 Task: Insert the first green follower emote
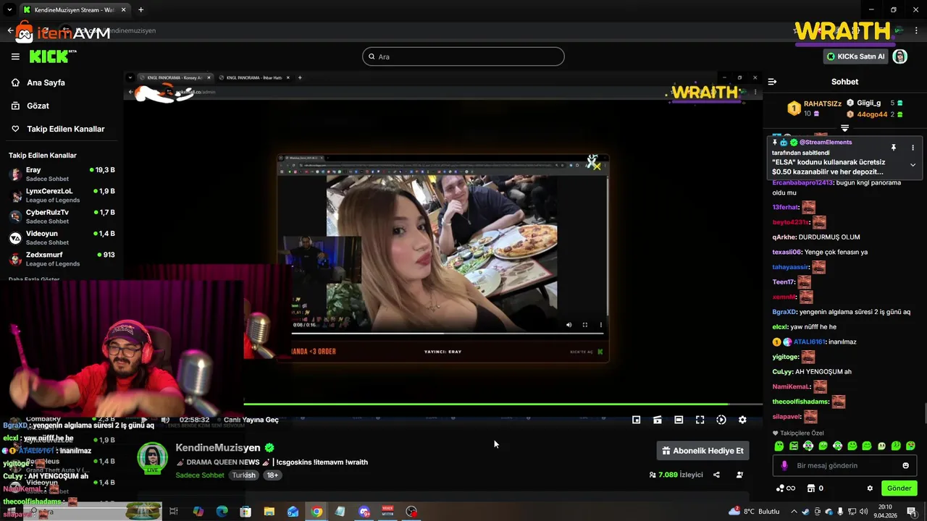(x=779, y=446)
